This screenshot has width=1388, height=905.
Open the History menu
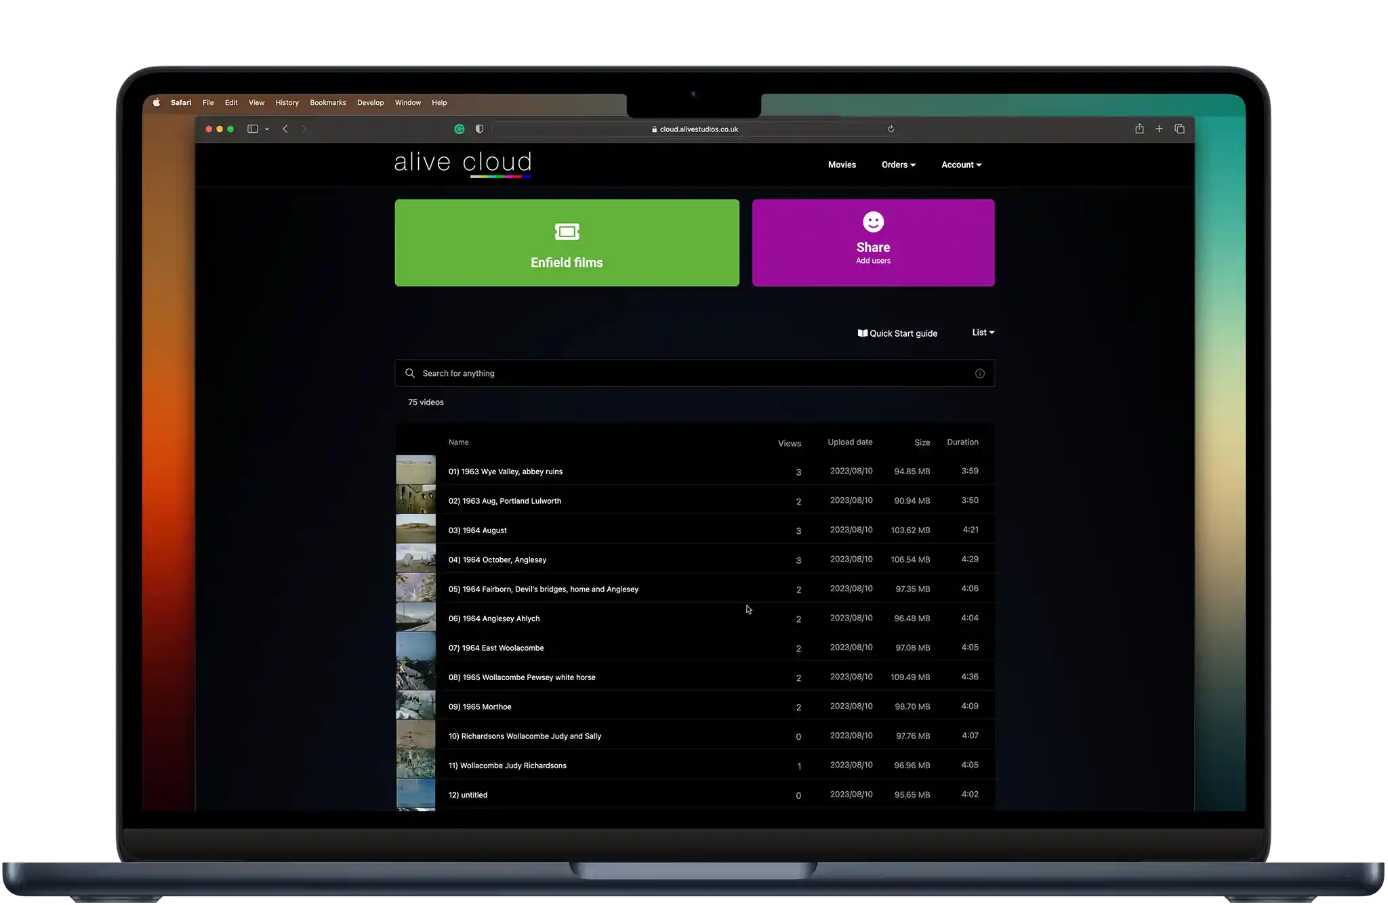coord(287,103)
